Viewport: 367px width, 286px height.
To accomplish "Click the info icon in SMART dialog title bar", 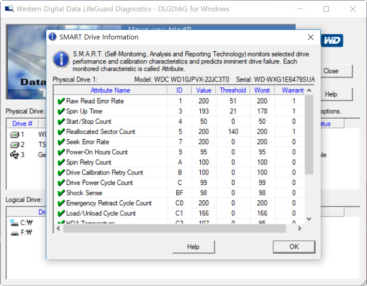I will point(52,37).
